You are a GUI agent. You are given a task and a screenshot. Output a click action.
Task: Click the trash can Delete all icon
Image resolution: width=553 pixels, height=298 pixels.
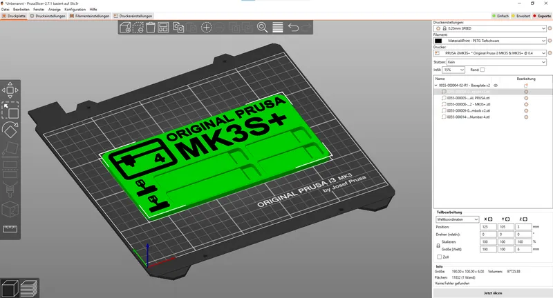tap(151, 28)
